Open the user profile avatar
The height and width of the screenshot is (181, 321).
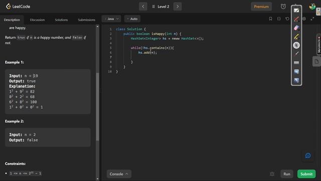312,7
